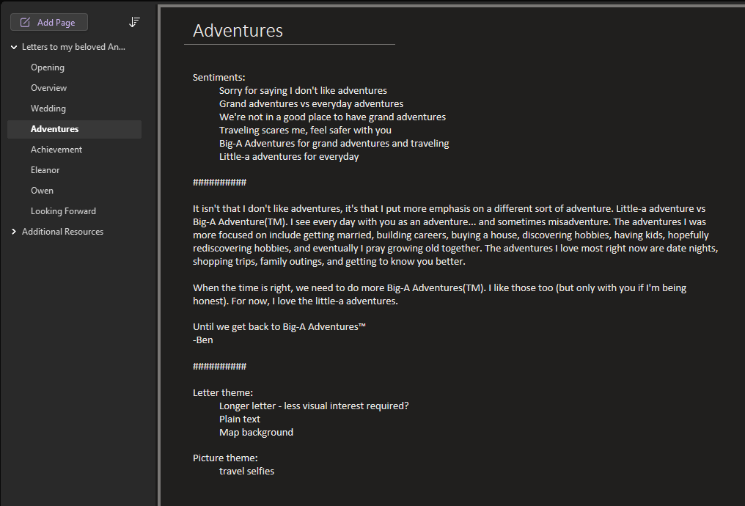Place cursor on the travel selfies line
The height and width of the screenshot is (506, 745).
tap(246, 471)
